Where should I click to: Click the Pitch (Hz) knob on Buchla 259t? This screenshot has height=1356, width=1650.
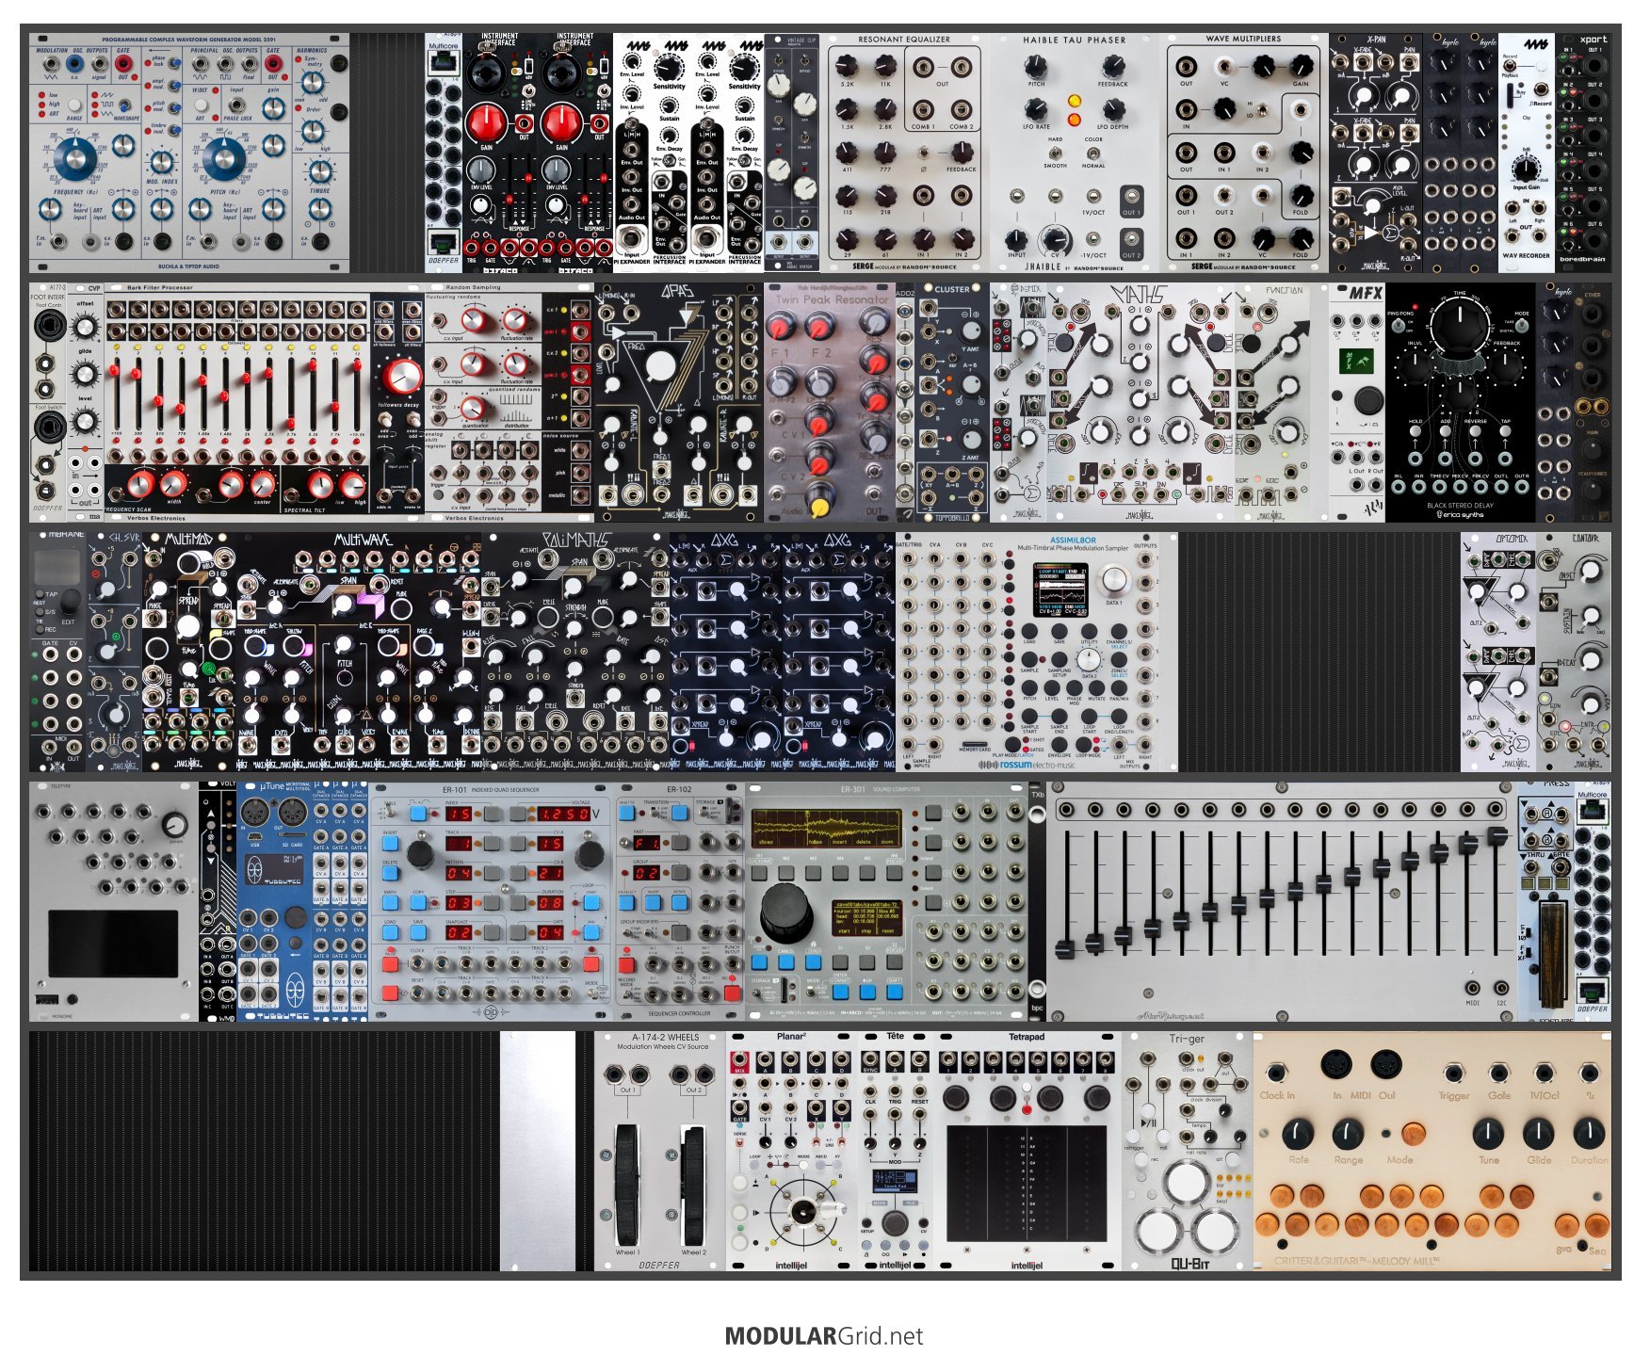point(225,157)
